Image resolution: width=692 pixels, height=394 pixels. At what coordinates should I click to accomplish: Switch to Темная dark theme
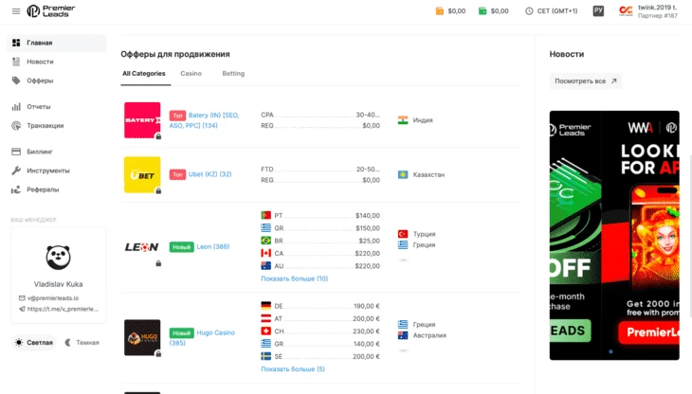tap(82, 343)
